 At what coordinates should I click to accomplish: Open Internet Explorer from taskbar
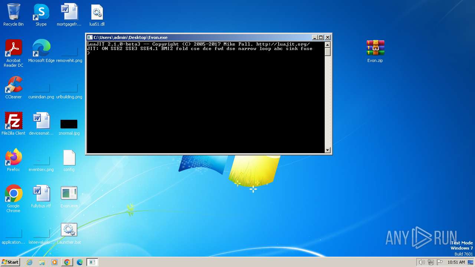[x=30, y=262]
